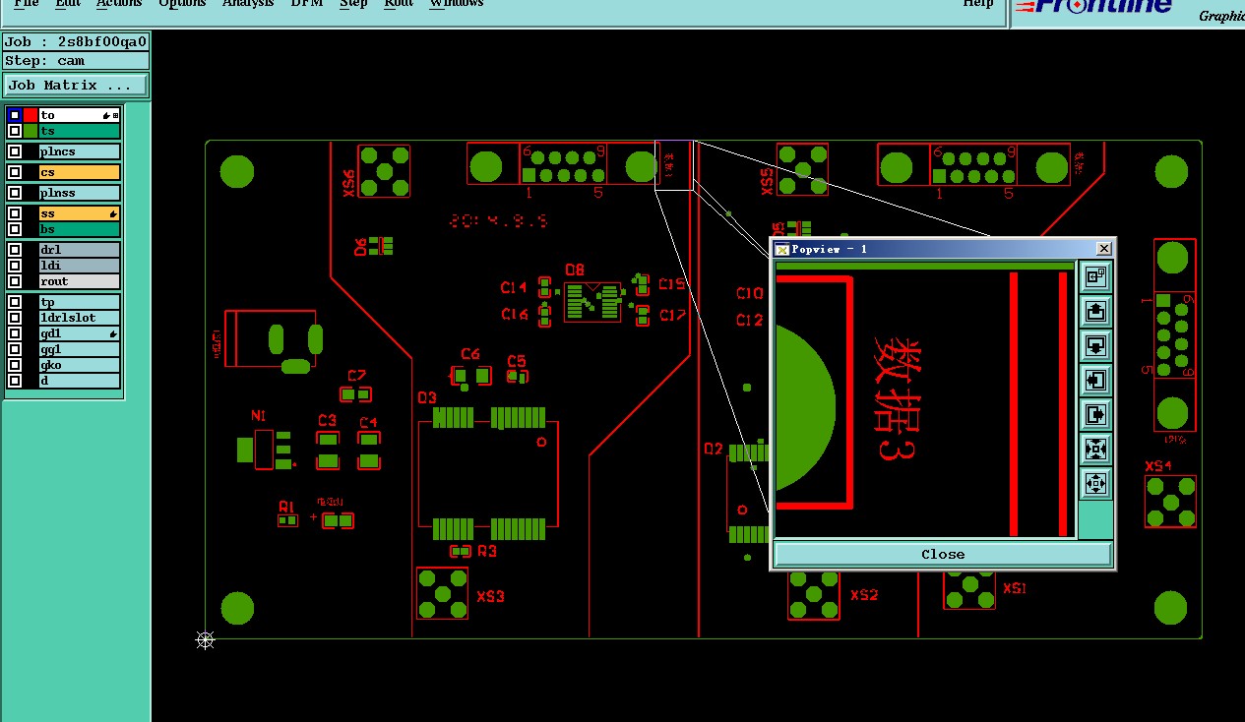Toggle the checkbox for layer 'ldi'
The width and height of the screenshot is (1245, 722).
(15, 266)
